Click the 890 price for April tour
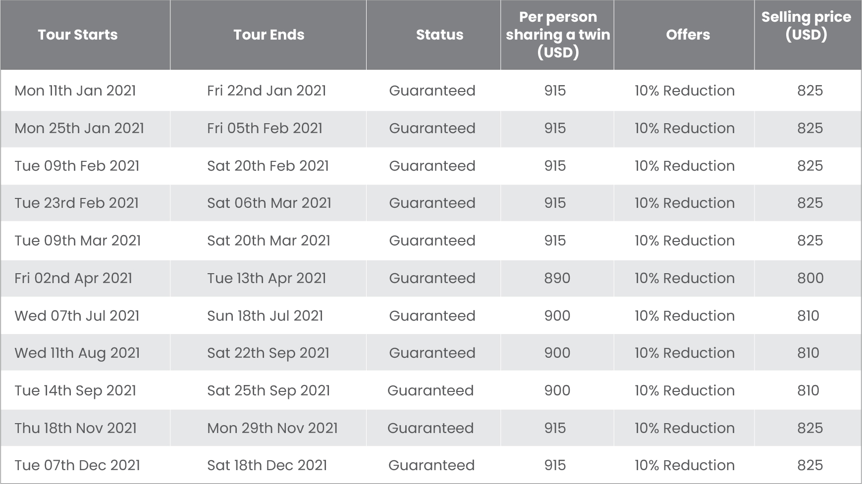862x484 pixels. point(557,278)
